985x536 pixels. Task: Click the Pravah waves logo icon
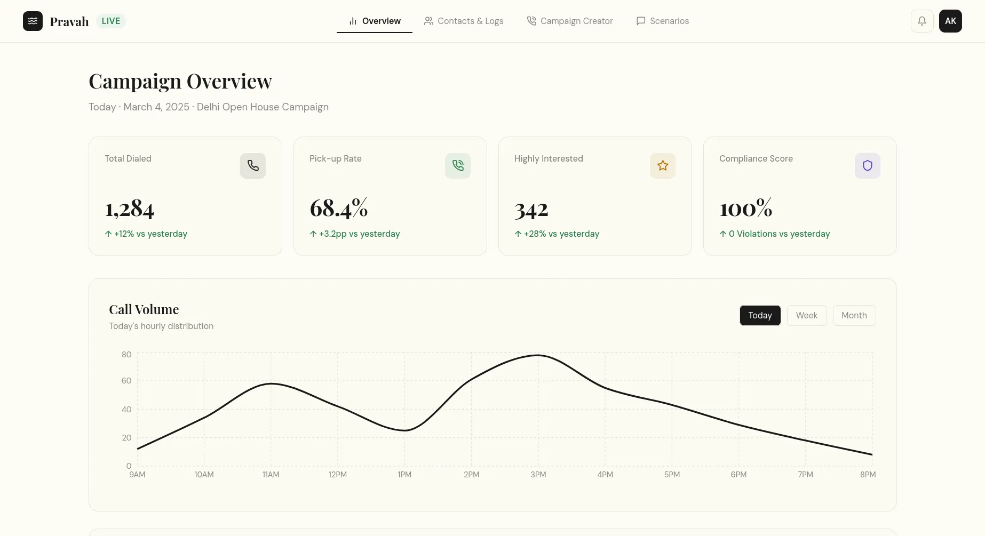pos(33,21)
